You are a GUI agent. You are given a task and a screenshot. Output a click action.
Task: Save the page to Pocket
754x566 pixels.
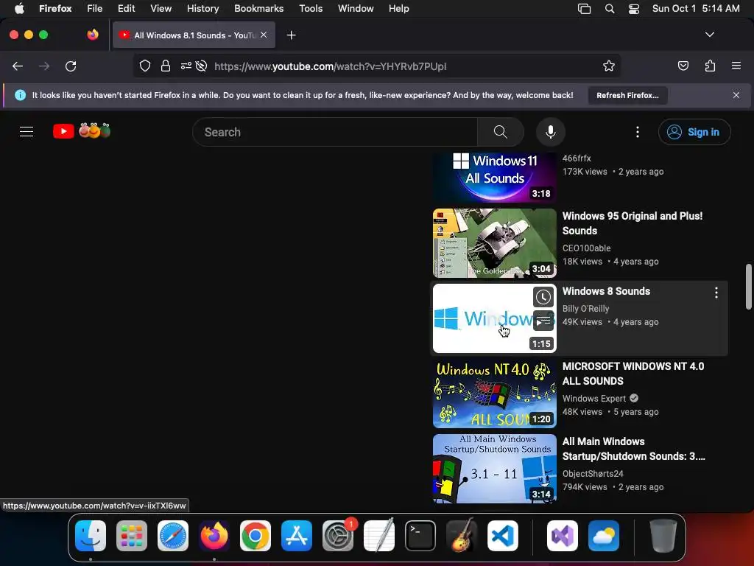click(x=683, y=66)
